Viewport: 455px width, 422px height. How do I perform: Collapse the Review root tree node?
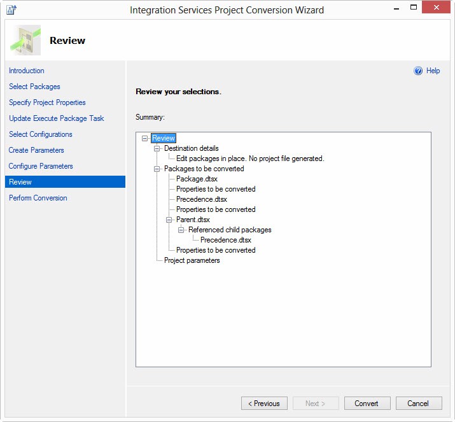(145, 138)
